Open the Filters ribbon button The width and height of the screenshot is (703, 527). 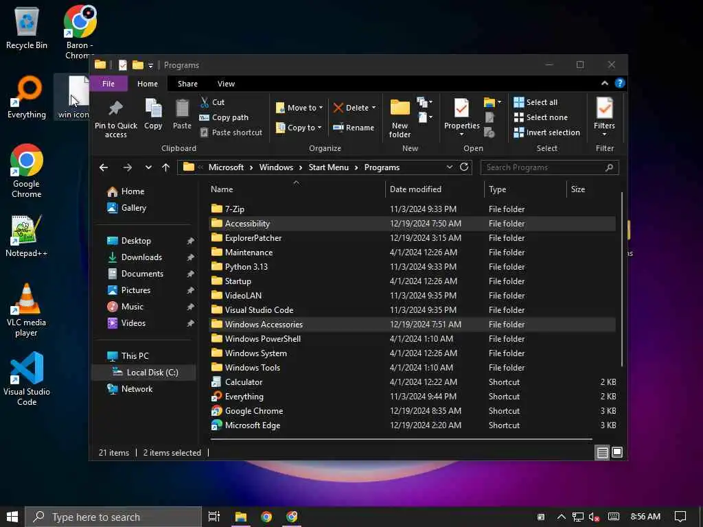click(x=604, y=117)
